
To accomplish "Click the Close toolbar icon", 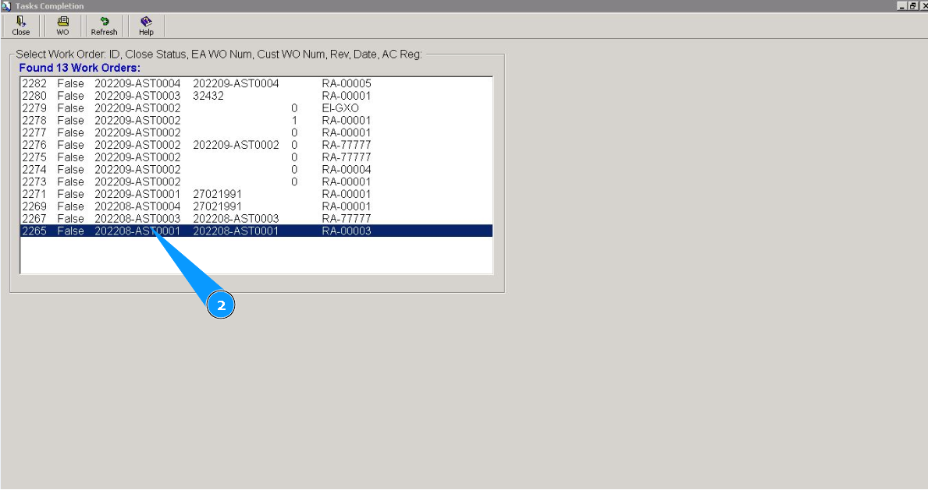I will (x=21, y=26).
